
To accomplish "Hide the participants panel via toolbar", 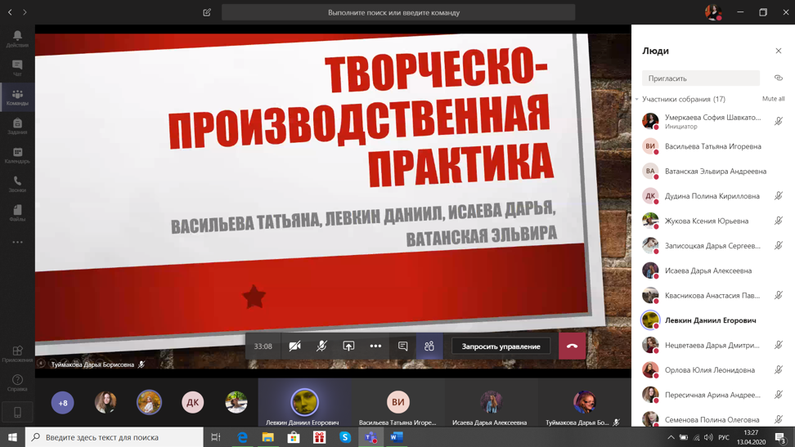I will coord(429,346).
